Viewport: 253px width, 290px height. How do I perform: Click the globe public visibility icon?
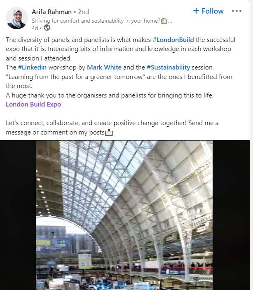pyautogui.click(x=47, y=28)
